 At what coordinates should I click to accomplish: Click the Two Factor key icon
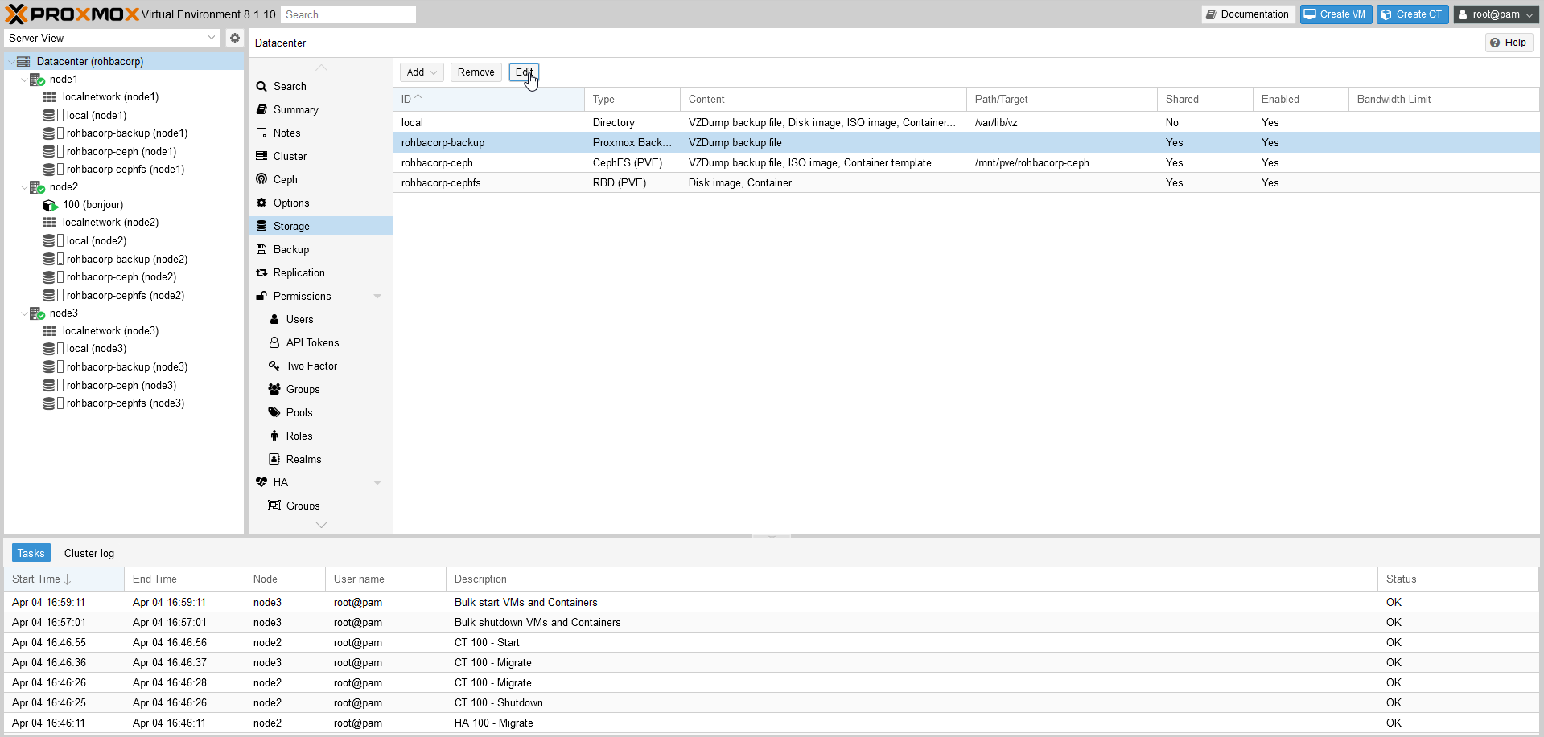coord(274,366)
